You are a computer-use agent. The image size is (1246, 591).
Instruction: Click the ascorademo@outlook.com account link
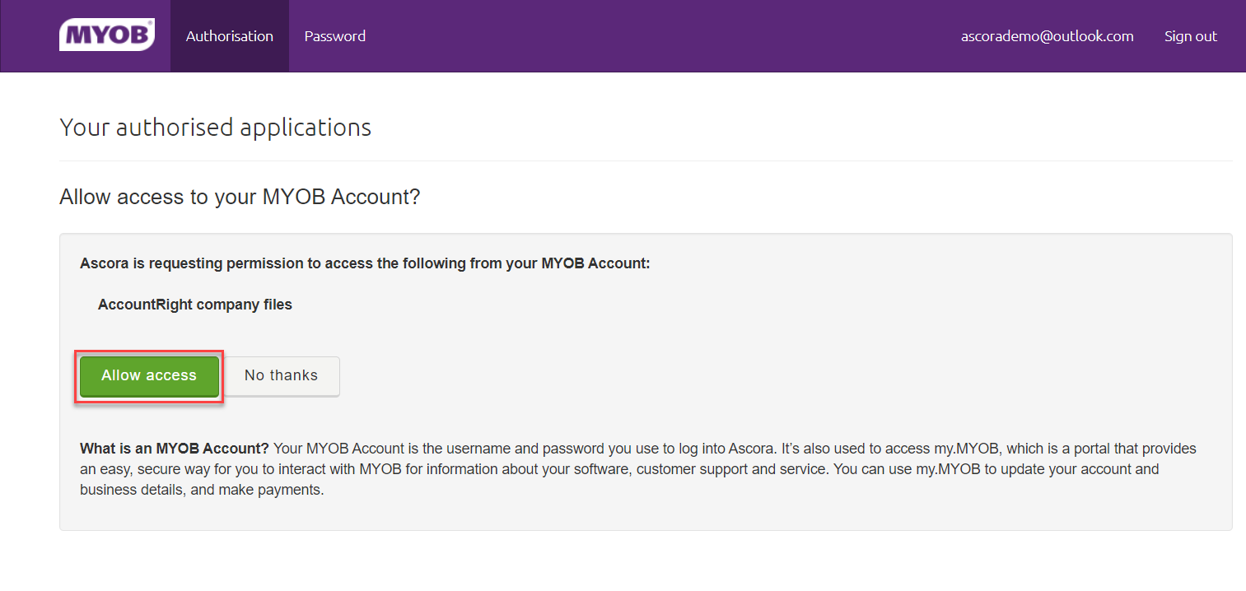(1047, 36)
